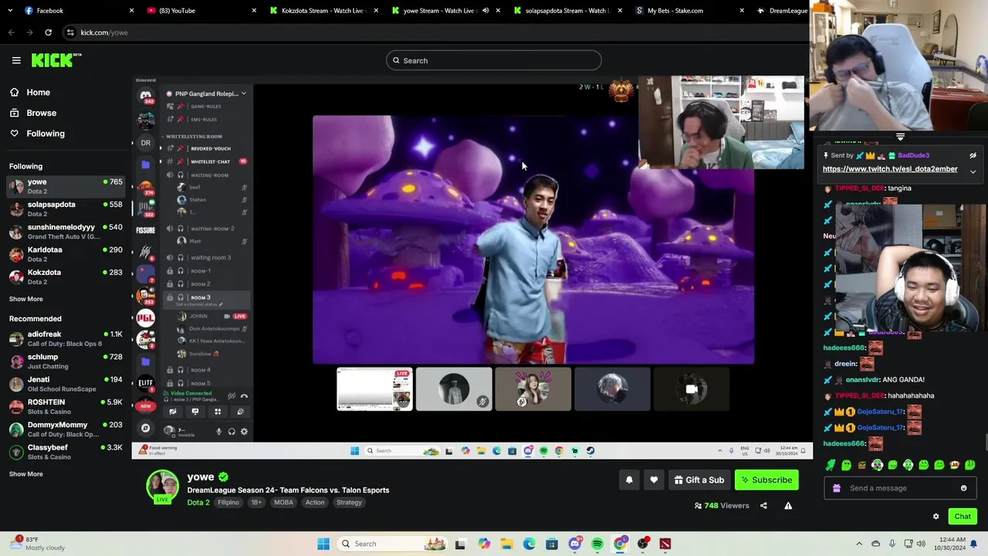Switch to the solapsapdota Stream tab
The width and height of the screenshot is (988, 556).
tap(567, 11)
